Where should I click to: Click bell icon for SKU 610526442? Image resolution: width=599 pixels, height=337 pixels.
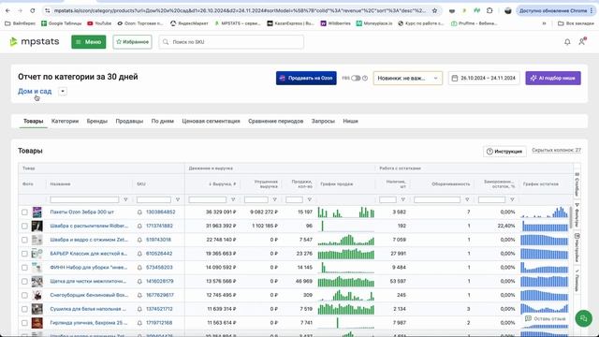[139, 254]
